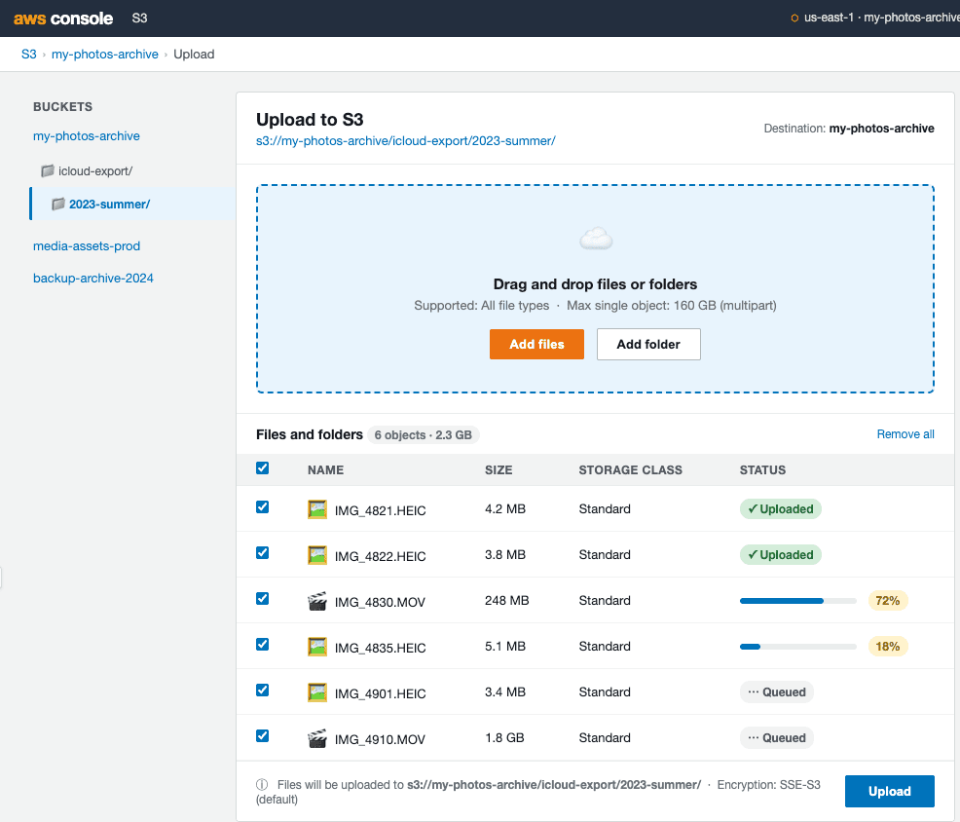Open the Upload breadcrumb item
Screen dimensions: 960x822
(194, 54)
